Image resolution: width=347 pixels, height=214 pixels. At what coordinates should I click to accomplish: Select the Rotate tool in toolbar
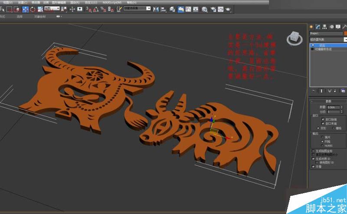pyautogui.click(x=33, y=9)
